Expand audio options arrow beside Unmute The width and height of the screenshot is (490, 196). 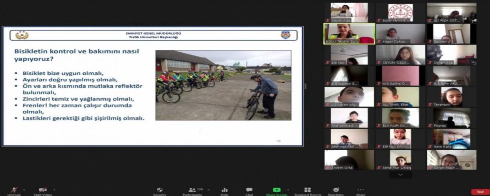point(24,189)
